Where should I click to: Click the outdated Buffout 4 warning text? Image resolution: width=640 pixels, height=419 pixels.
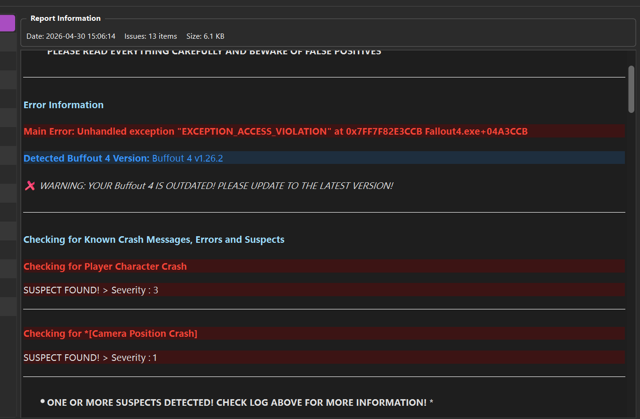coord(216,186)
